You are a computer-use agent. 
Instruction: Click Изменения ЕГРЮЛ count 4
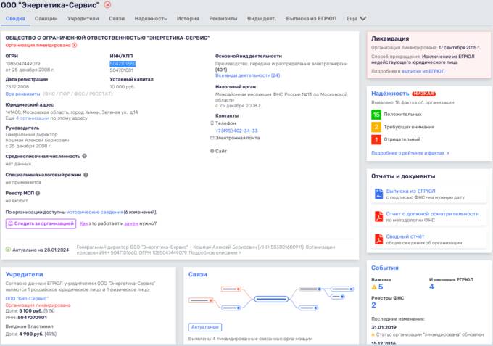pyautogui.click(x=431, y=287)
